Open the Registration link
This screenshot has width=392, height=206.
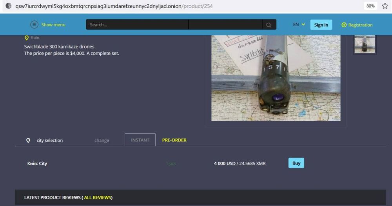pos(360,25)
